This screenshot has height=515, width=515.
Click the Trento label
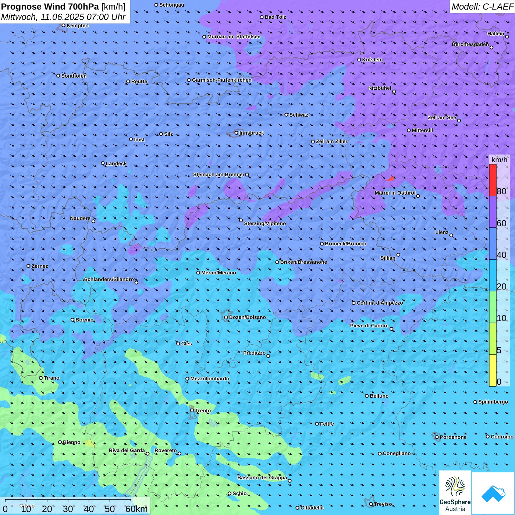[x=203, y=411]
